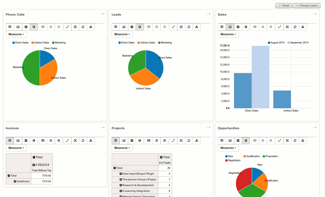Switch Phone Calls panel to pivot table view
The width and height of the screenshot is (325, 197).
10,27
